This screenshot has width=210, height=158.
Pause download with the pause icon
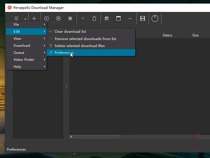[58, 18]
